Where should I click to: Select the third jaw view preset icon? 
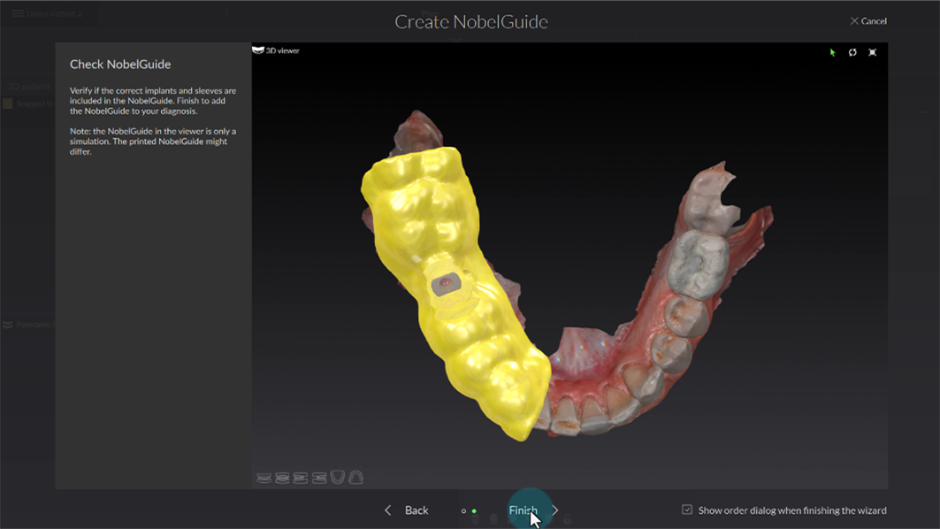pos(301,478)
